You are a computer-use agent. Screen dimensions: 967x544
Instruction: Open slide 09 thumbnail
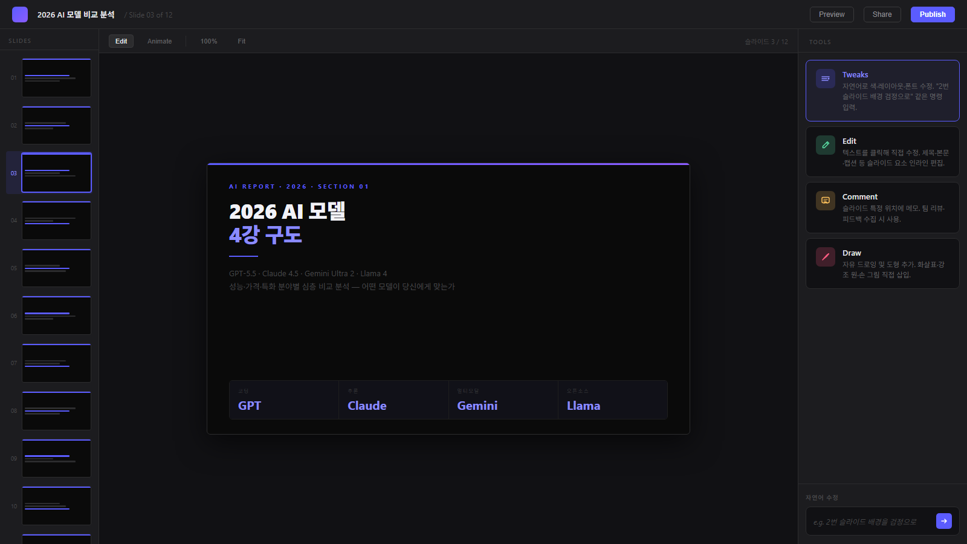[56, 459]
